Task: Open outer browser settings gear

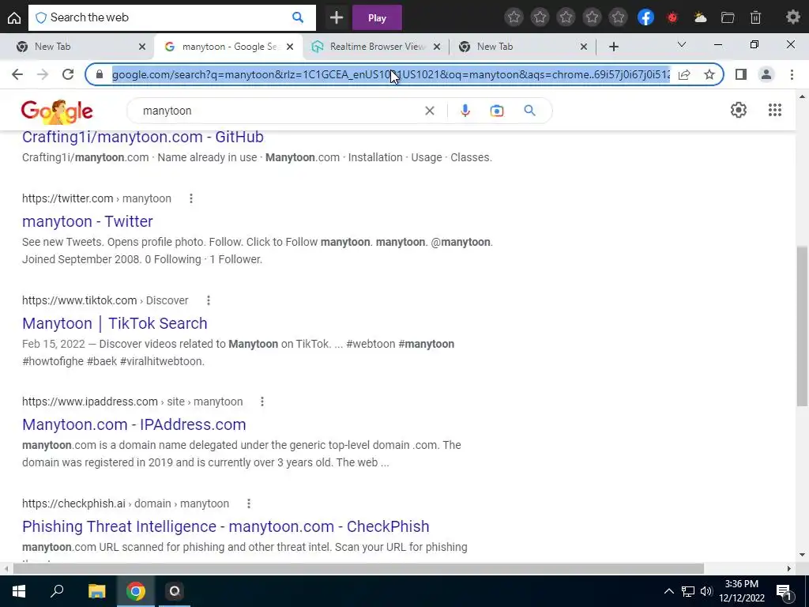Action: coord(793,17)
